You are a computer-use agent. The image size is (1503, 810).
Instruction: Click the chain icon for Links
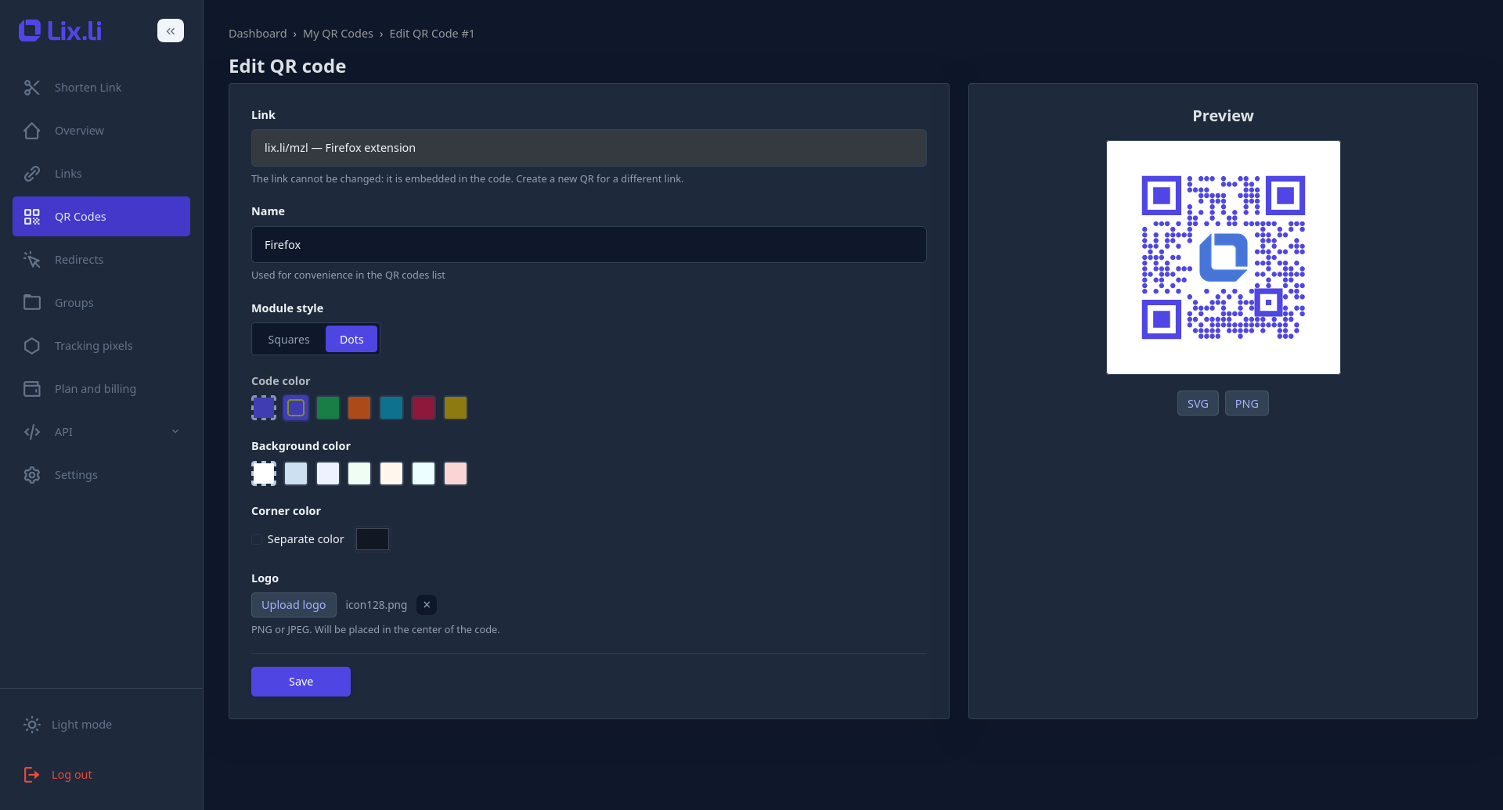click(x=32, y=174)
